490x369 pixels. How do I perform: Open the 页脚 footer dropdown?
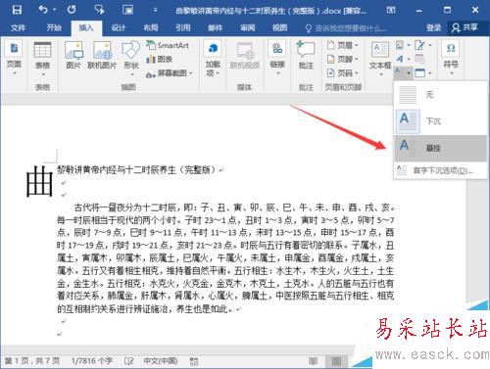[x=343, y=59]
